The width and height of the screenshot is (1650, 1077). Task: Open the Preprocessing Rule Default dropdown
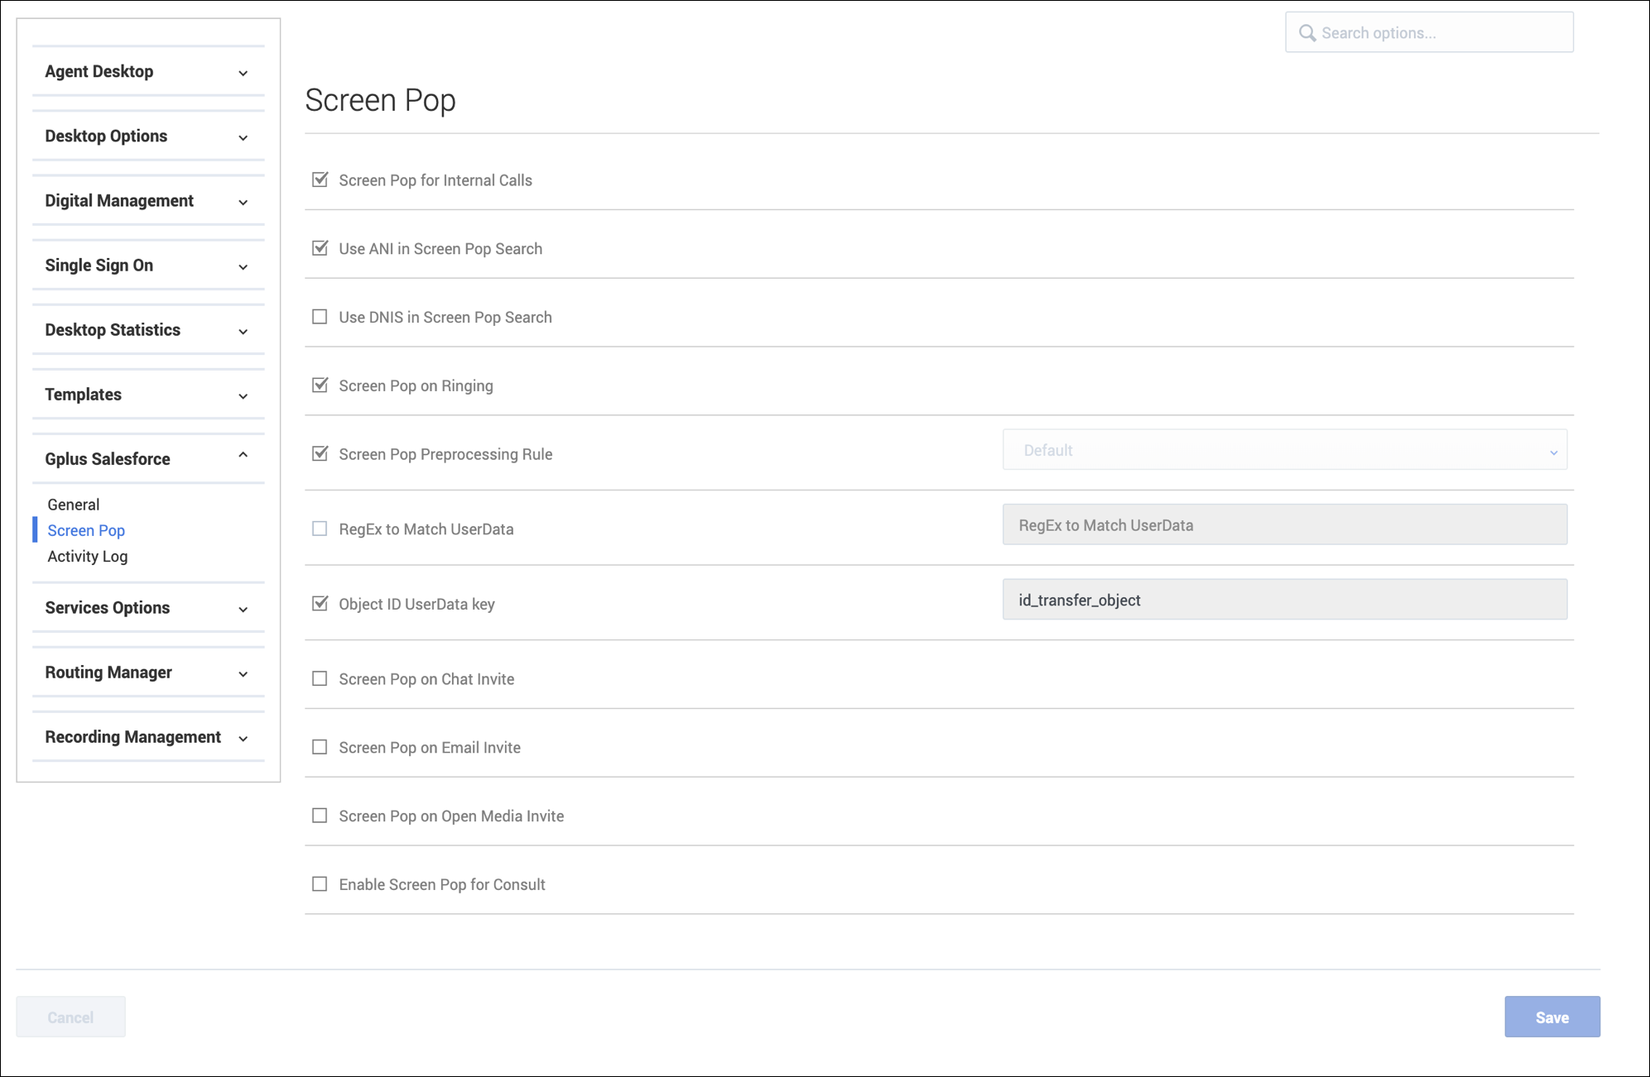pos(1284,451)
